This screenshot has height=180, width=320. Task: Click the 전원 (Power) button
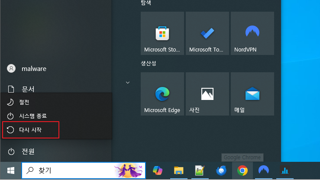click(21, 151)
